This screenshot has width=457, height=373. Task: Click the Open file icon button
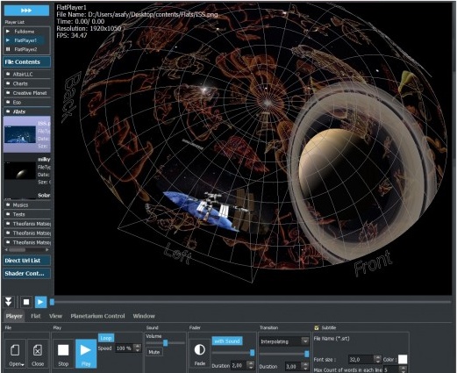click(16, 355)
